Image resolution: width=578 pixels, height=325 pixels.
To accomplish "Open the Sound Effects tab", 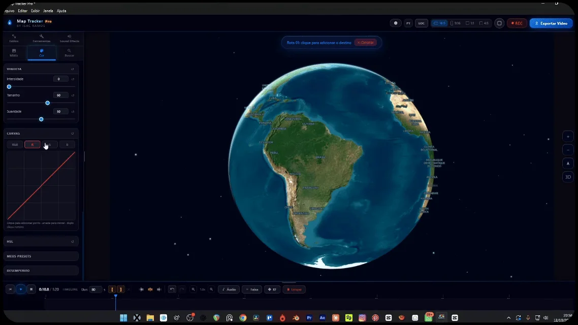I will point(69,38).
